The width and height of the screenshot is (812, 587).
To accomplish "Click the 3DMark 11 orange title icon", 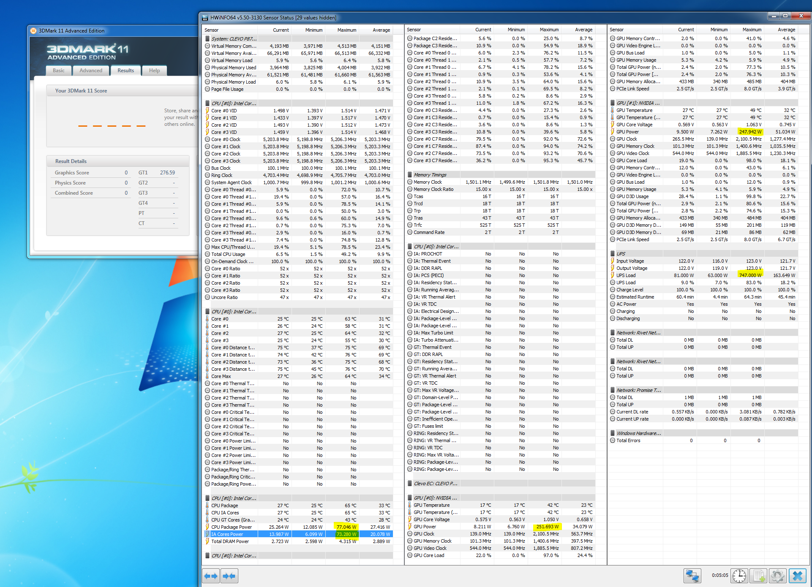I will tap(33, 30).
